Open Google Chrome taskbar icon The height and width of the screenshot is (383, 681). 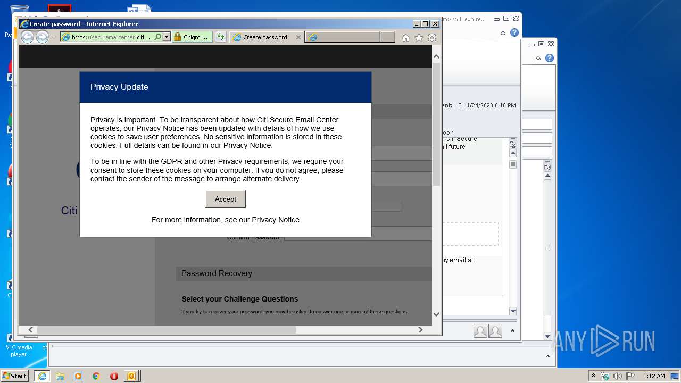[96, 376]
